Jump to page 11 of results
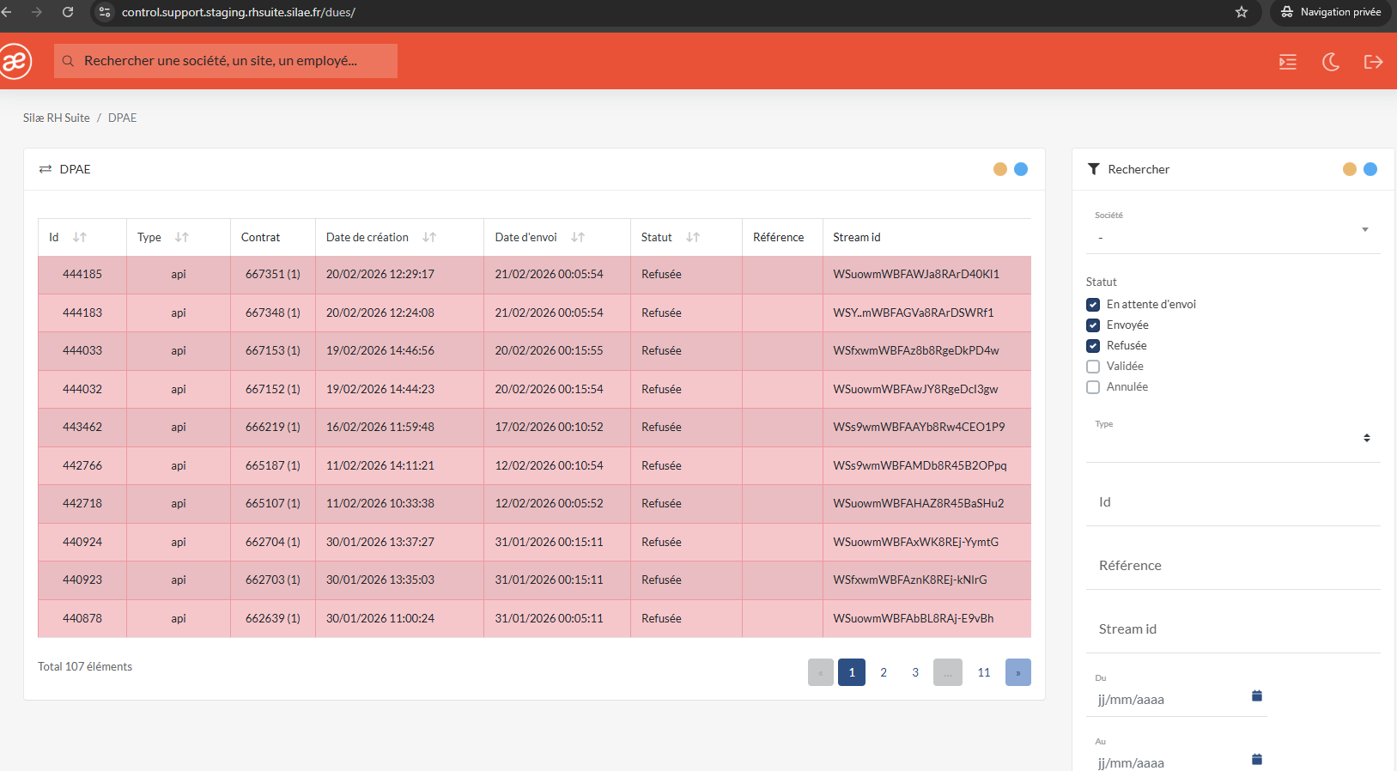Image resolution: width=1397 pixels, height=771 pixels. (984, 672)
